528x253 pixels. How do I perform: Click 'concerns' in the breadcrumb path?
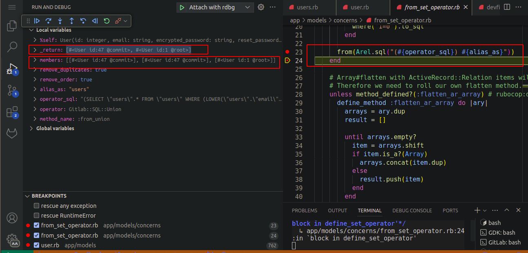[346, 20]
